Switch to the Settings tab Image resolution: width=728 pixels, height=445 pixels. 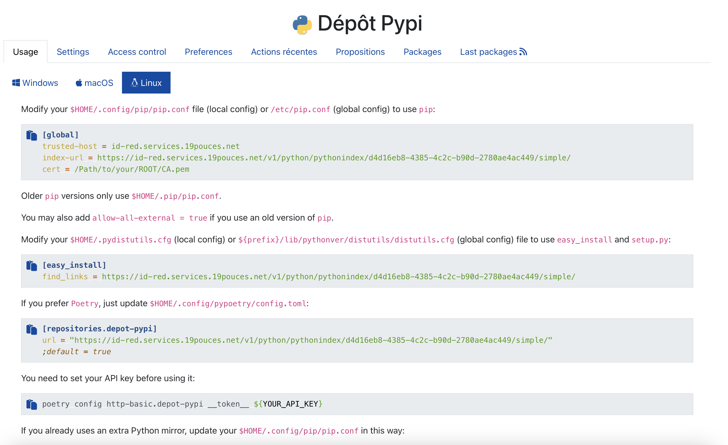pyautogui.click(x=73, y=52)
